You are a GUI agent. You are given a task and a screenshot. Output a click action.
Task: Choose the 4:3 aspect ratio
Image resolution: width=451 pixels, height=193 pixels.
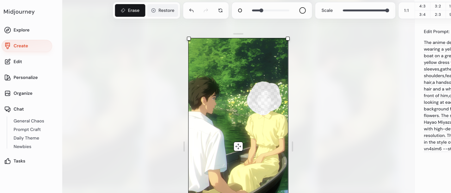pos(422,6)
